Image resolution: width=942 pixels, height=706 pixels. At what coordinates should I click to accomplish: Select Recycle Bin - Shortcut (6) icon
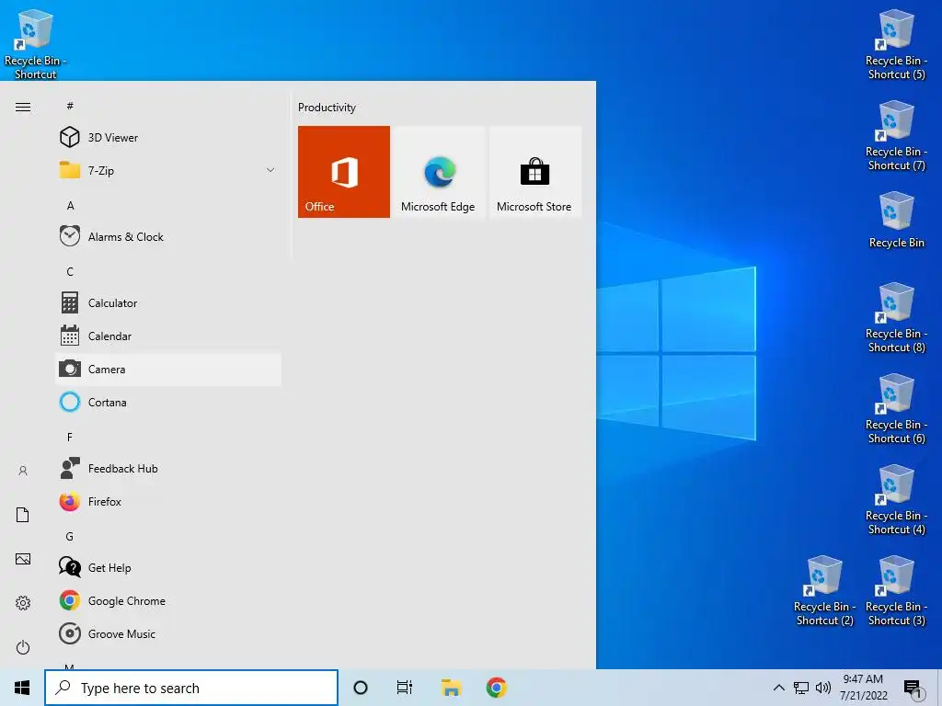[x=896, y=409]
